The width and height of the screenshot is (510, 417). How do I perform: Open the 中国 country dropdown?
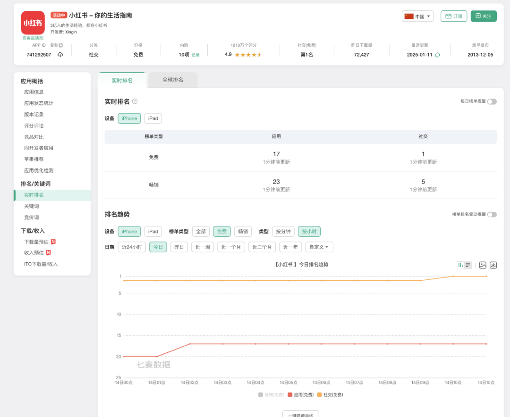coord(417,16)
